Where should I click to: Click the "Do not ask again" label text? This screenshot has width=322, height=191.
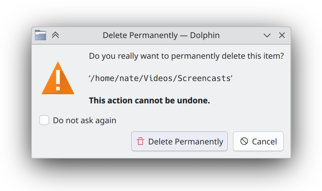pyautogui.click(x=85, y=120)
